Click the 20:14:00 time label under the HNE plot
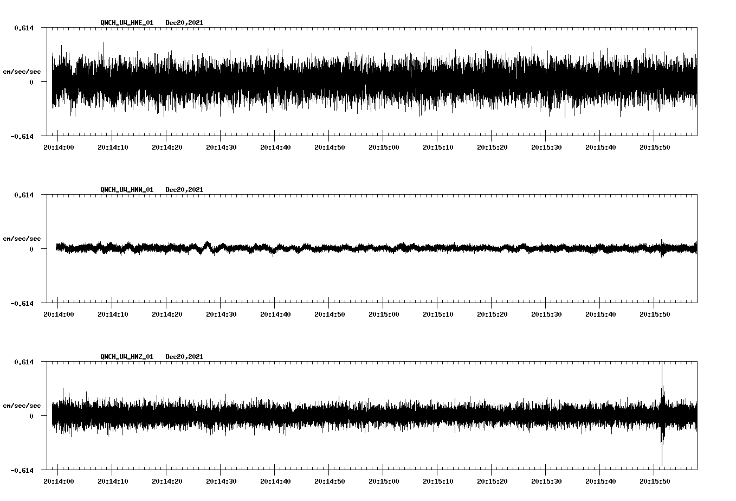 pyautogui.click(x=59, y=147)
